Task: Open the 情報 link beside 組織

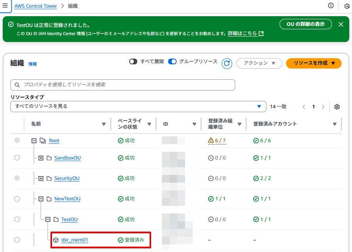Action: [x=32, y=64]
